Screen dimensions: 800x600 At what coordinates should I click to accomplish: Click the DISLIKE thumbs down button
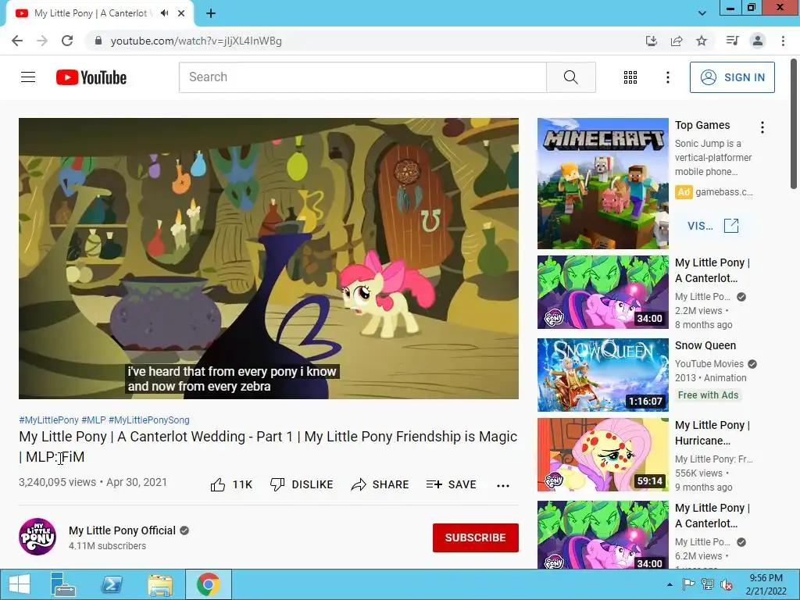tap(301, 484)
